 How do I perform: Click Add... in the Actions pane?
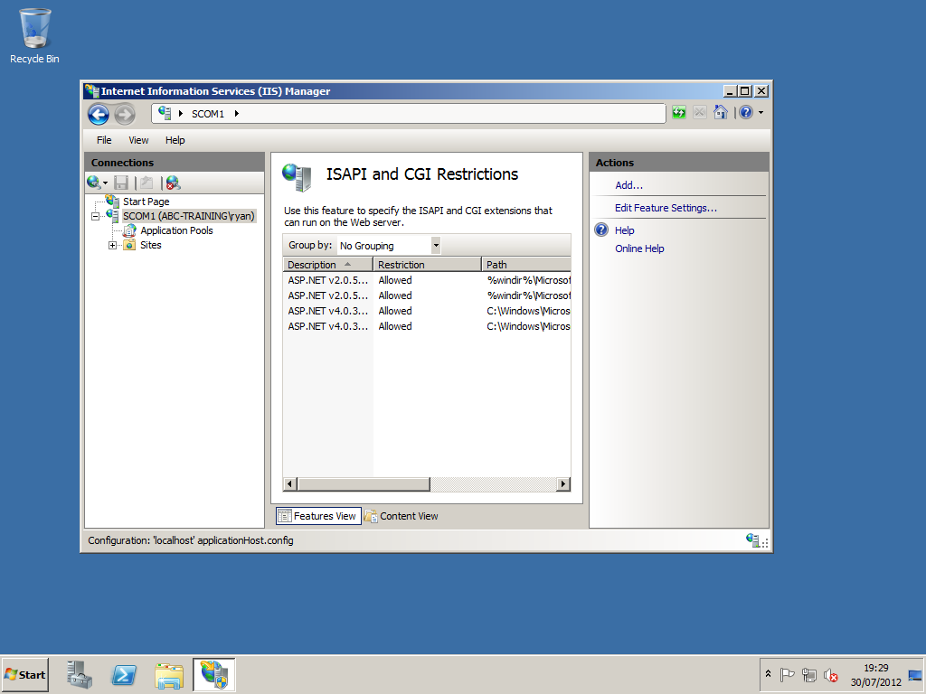pos(629,185)
